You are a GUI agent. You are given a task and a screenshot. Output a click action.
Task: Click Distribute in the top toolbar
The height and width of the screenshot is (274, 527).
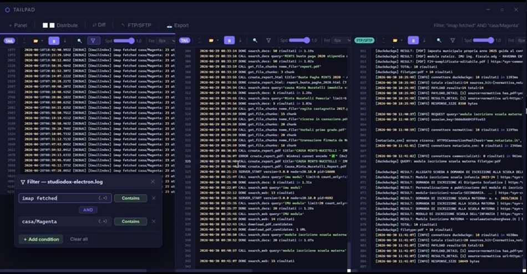tap(60, 25)
